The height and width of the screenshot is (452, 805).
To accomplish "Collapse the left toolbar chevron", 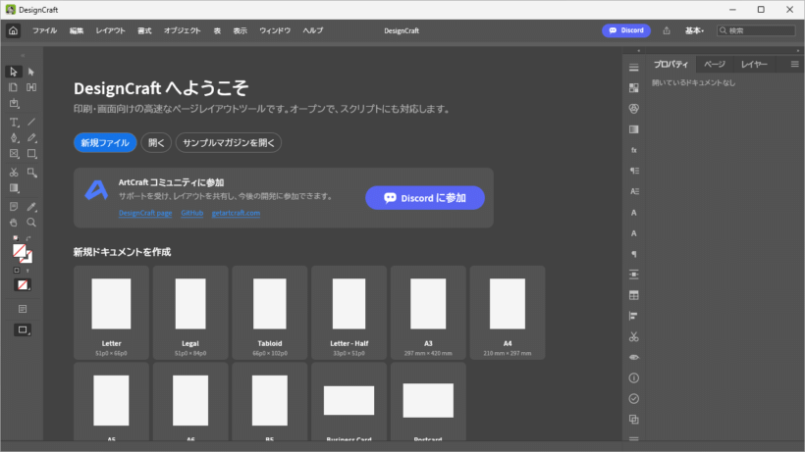I will tap(23, 55).
